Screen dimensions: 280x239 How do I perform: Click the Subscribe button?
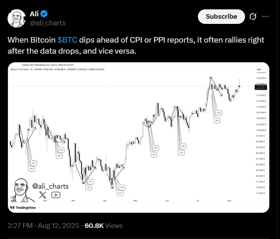point(221,17)
